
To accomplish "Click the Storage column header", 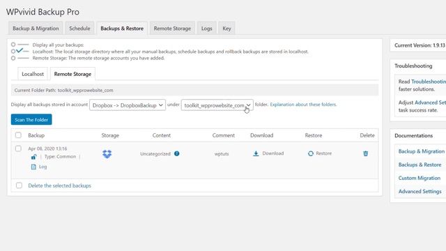I will pyautogui.click(x=110, y=135).
